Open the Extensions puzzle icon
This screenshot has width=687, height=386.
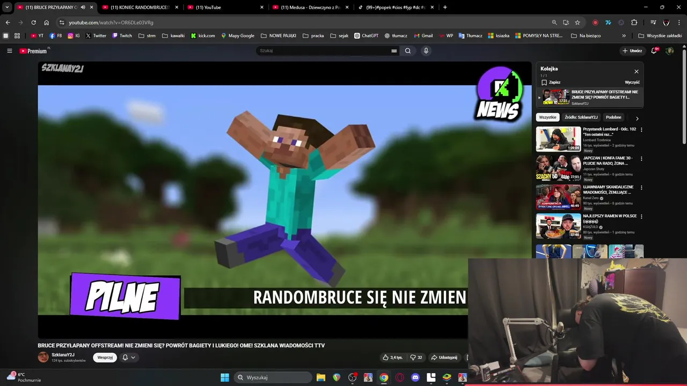634,23
